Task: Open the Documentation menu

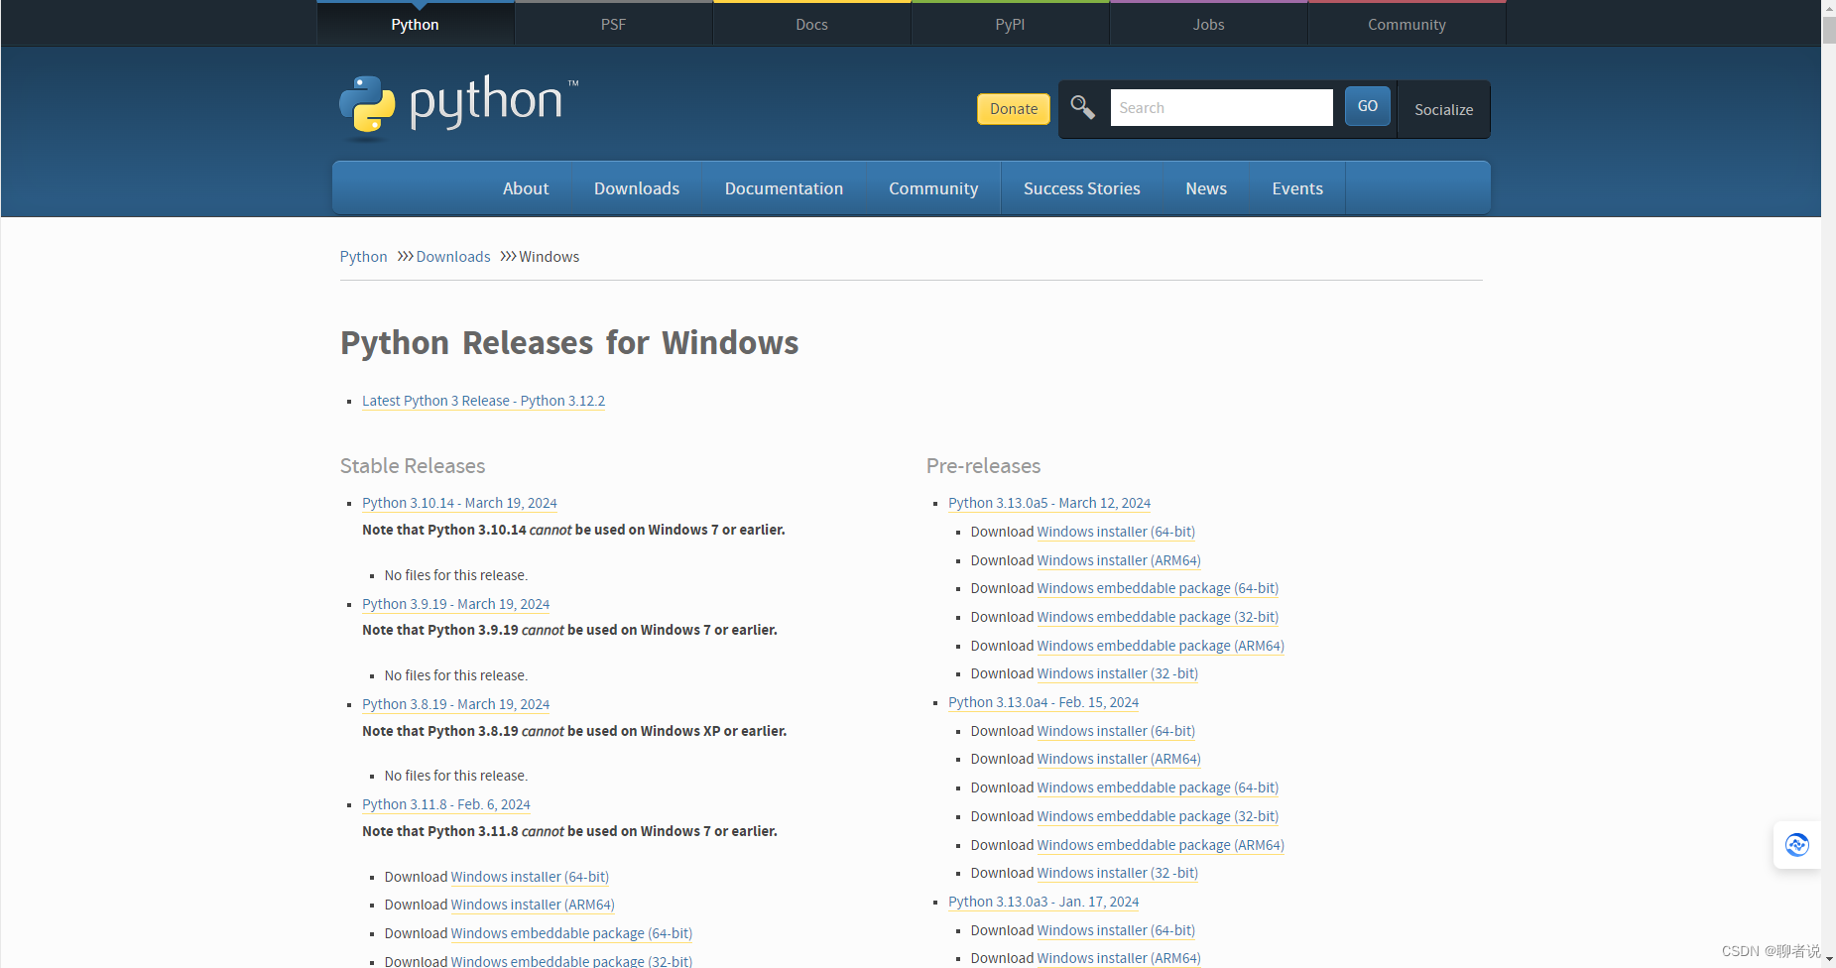Action: 784,187
